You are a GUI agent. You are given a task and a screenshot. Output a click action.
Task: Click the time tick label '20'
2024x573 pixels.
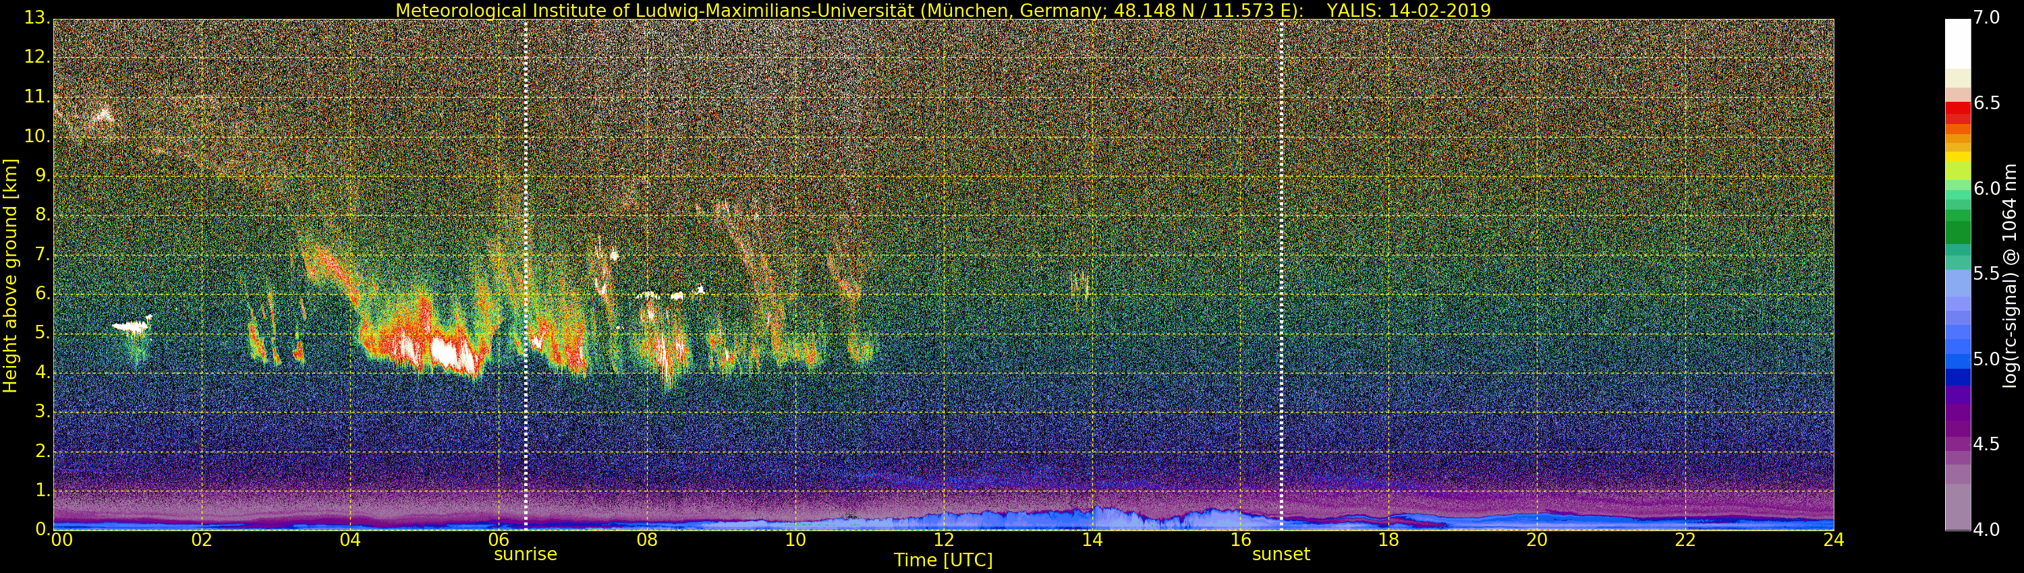(1537, 540)
